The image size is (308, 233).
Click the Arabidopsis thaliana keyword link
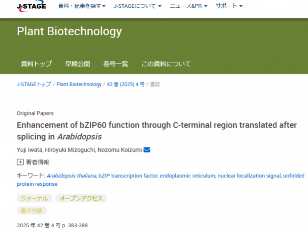(71, 176)
